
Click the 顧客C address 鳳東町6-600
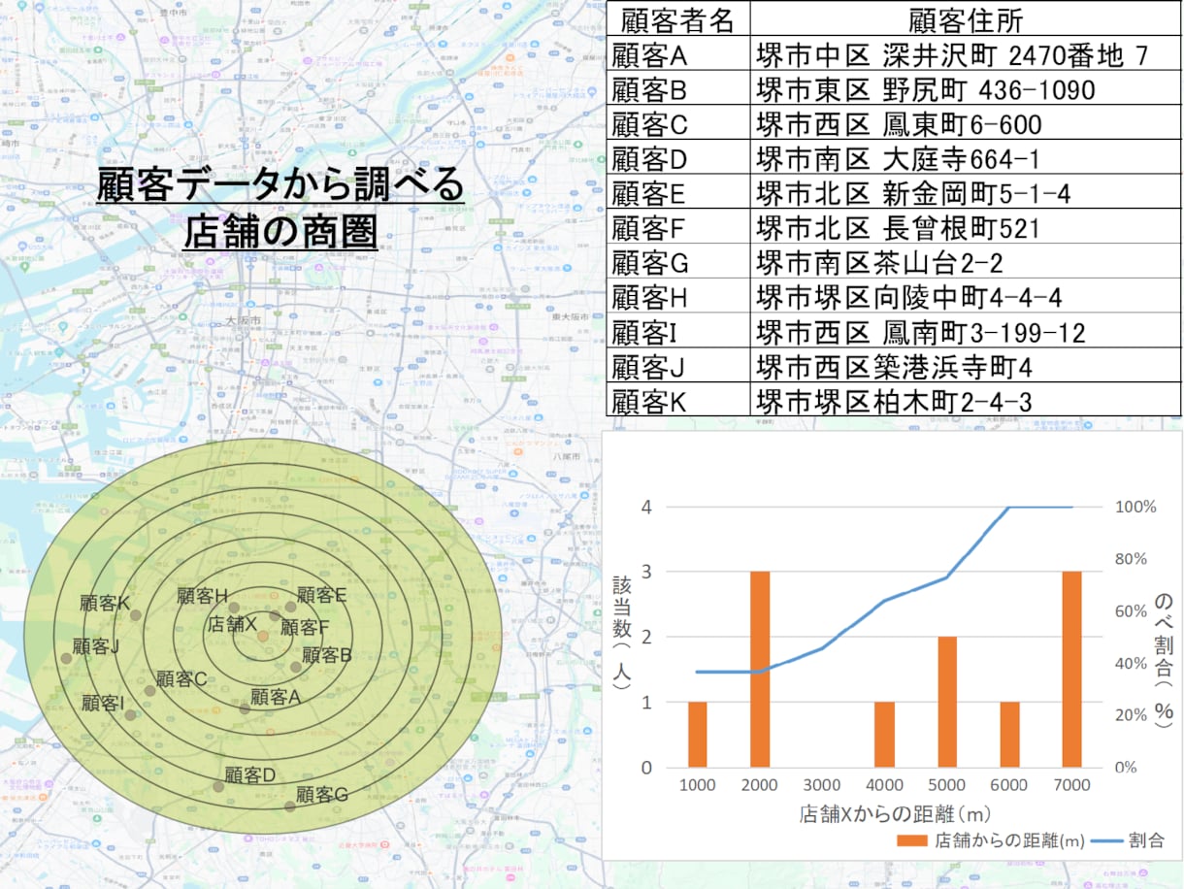[x=966, y=124]
